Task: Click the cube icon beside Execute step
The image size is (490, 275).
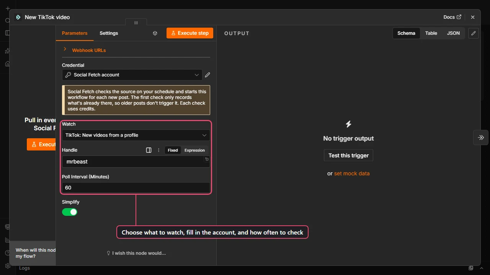Action: click(155, 33)
